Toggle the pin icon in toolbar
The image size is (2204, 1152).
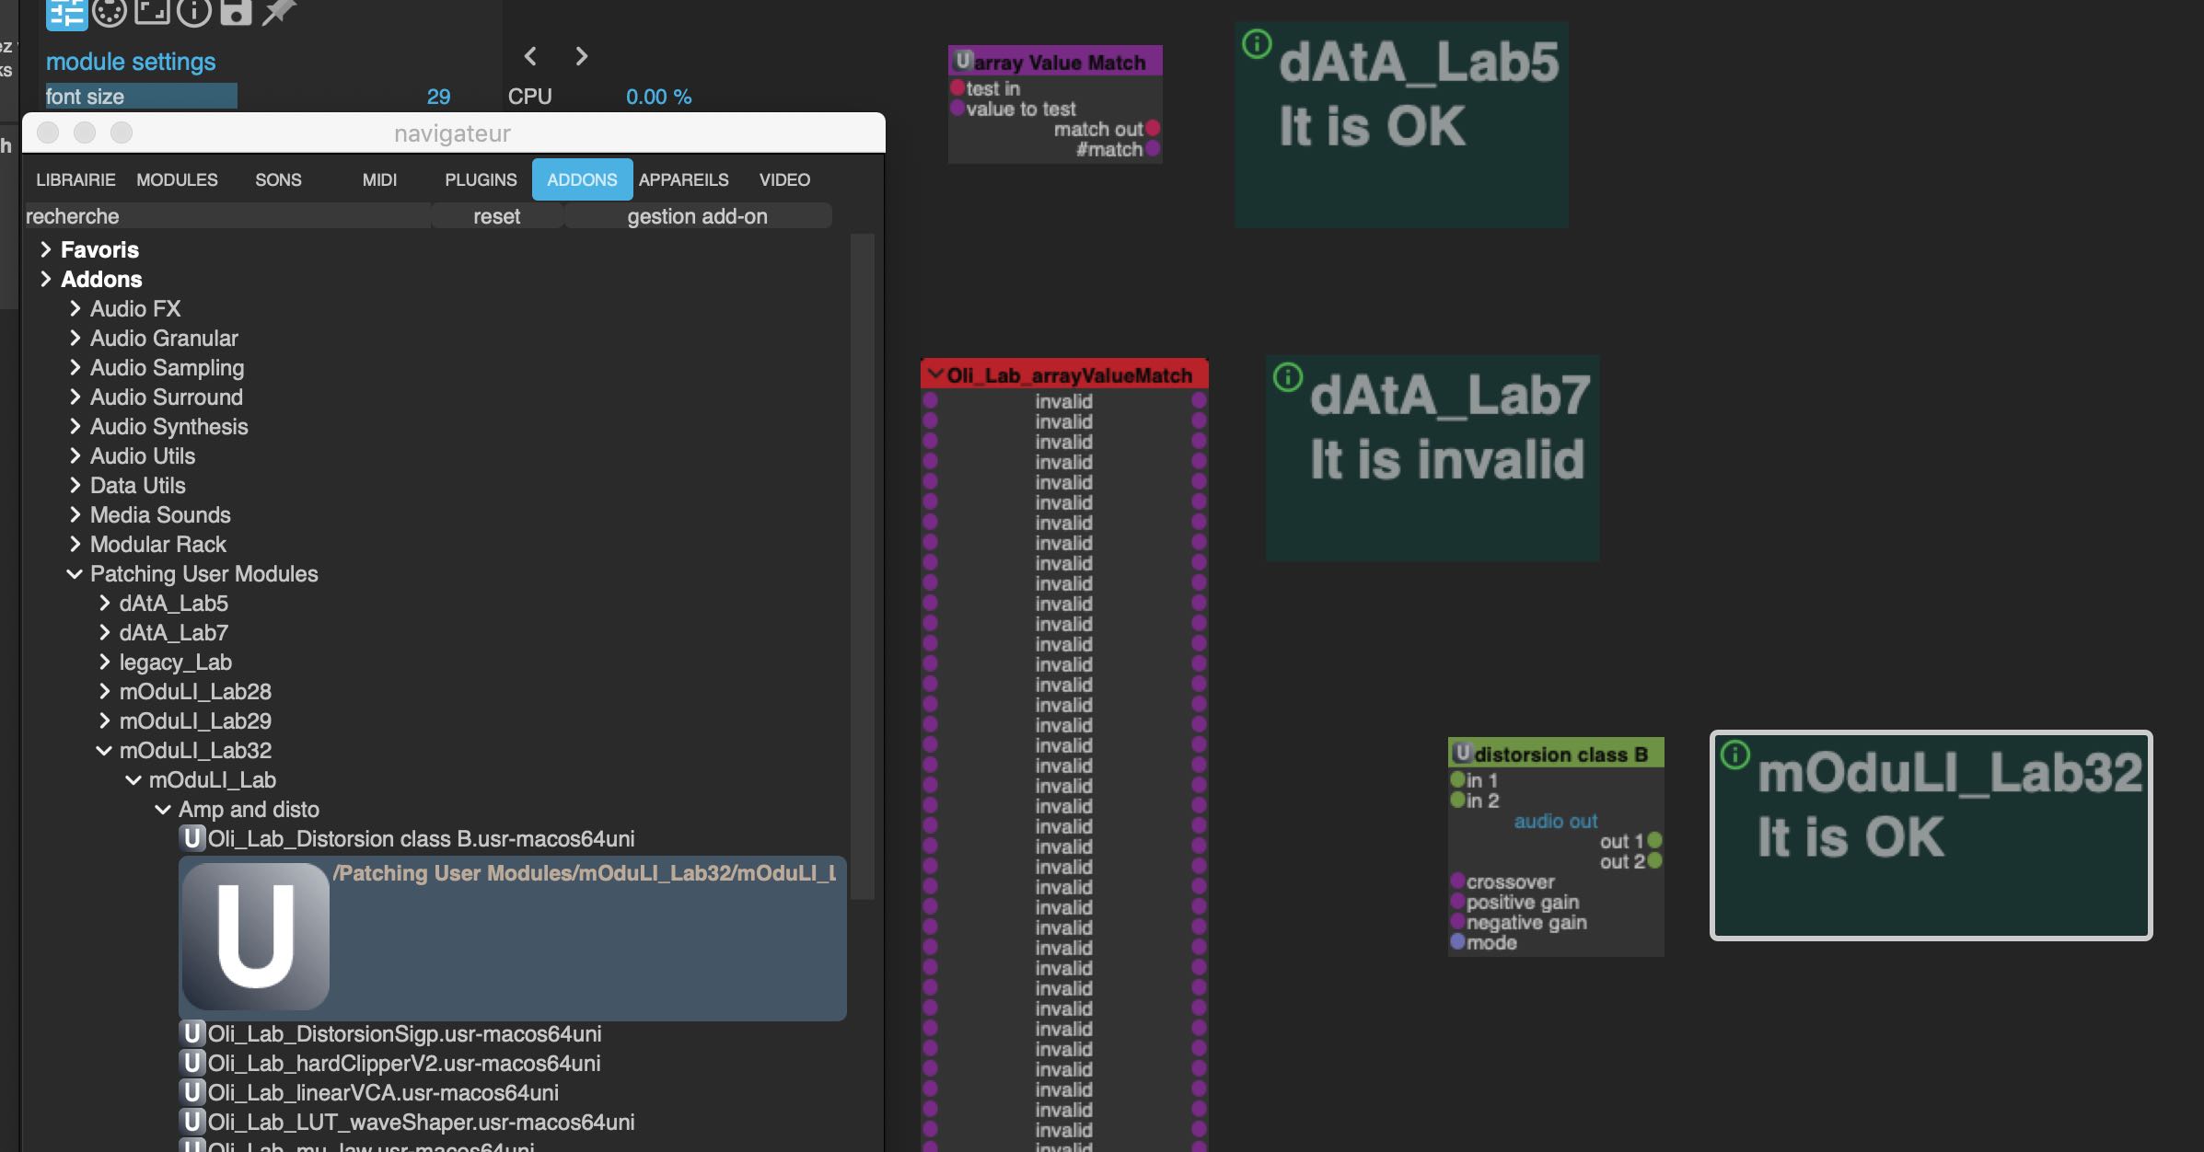click(x=278, y=11)
